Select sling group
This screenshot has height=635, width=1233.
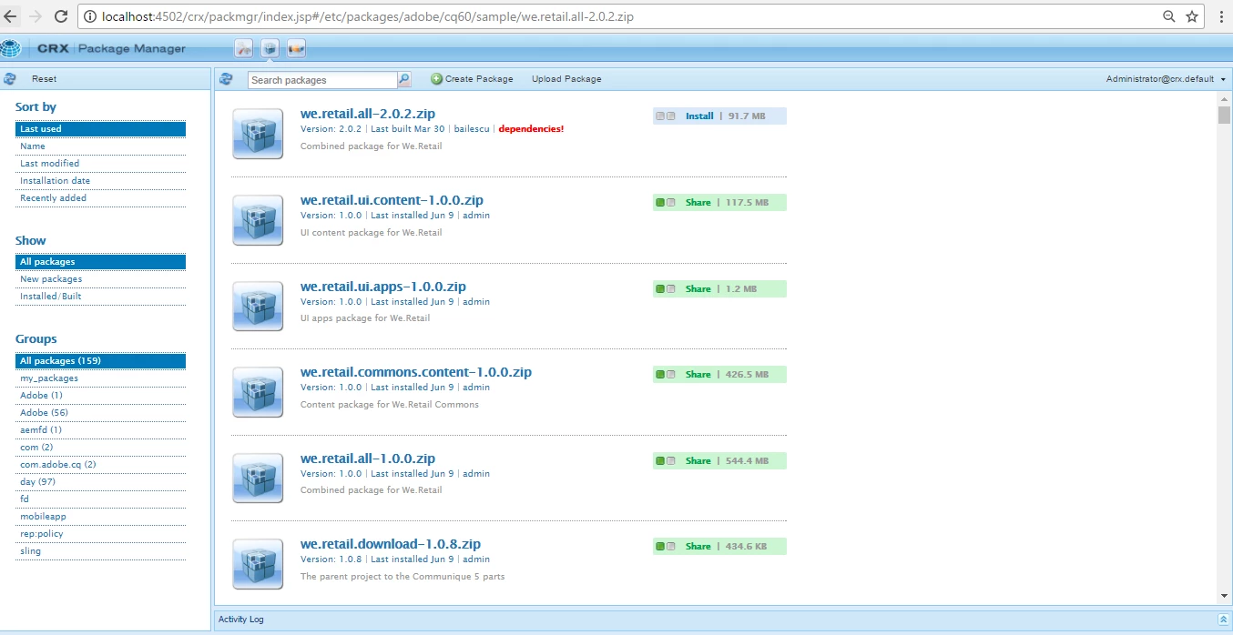click(100, 551)
